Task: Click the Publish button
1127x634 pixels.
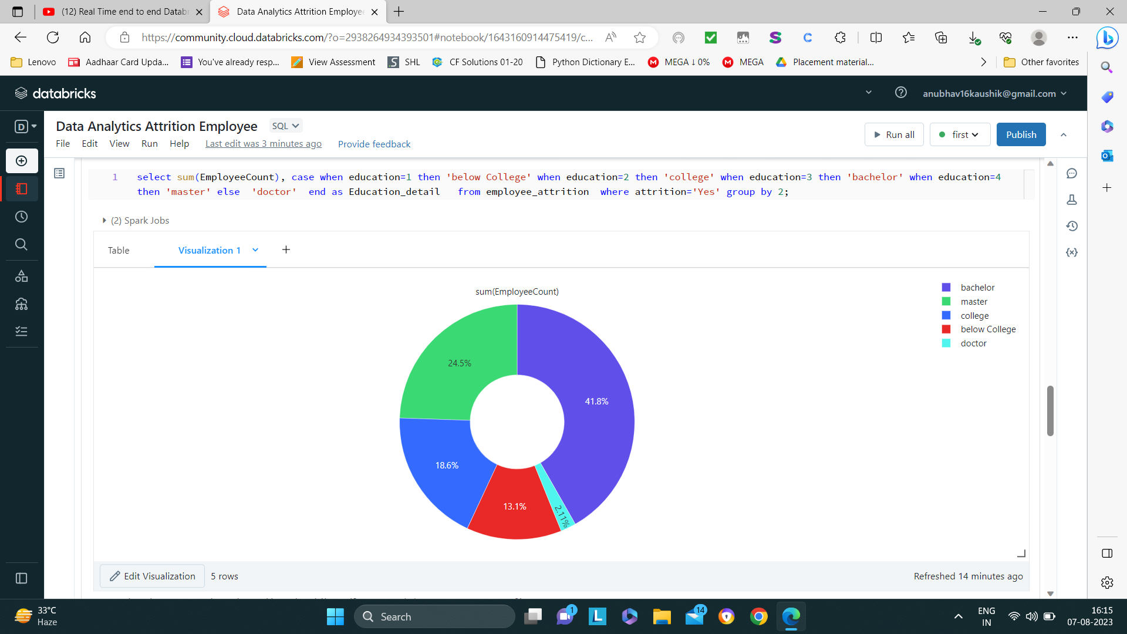Action: pos(1021,134)
